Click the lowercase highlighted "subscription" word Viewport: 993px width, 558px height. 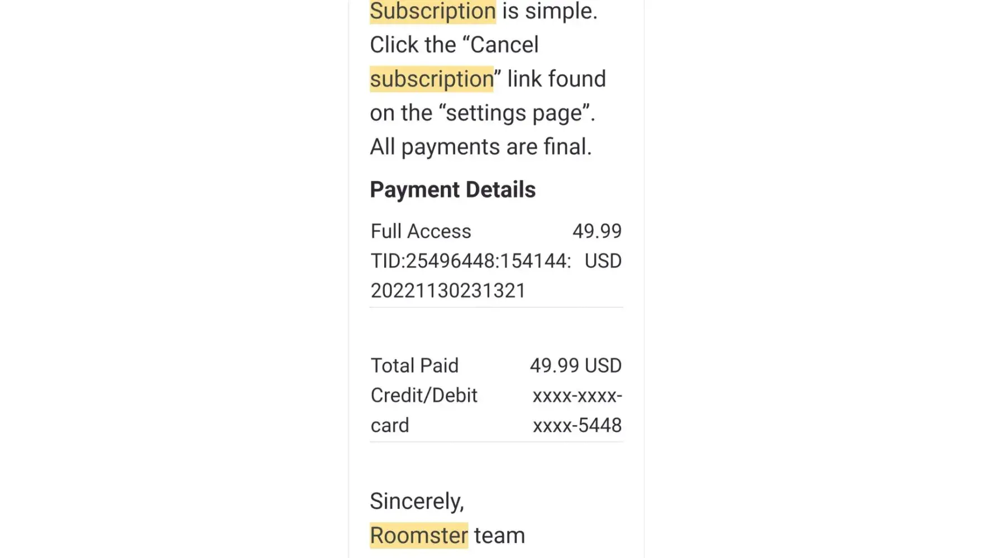click(x=432, y=79)
